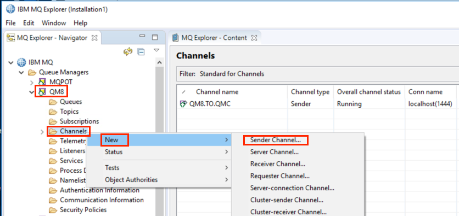This screenshot has width=459, height=216.
Task: Choose Cluster-sender Channel... menu entry
Action: coord(287,200)
